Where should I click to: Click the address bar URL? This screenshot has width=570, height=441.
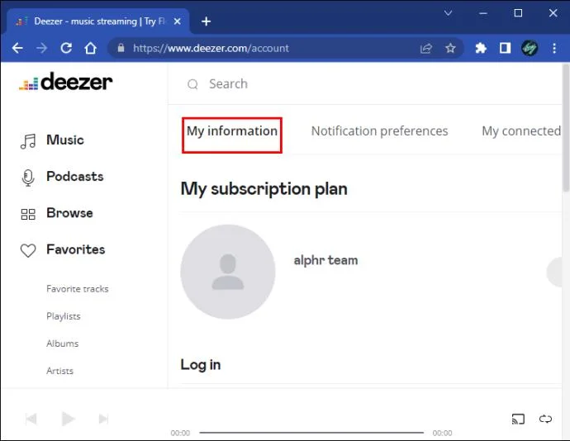pyautogui.click(x=211, y=49)
